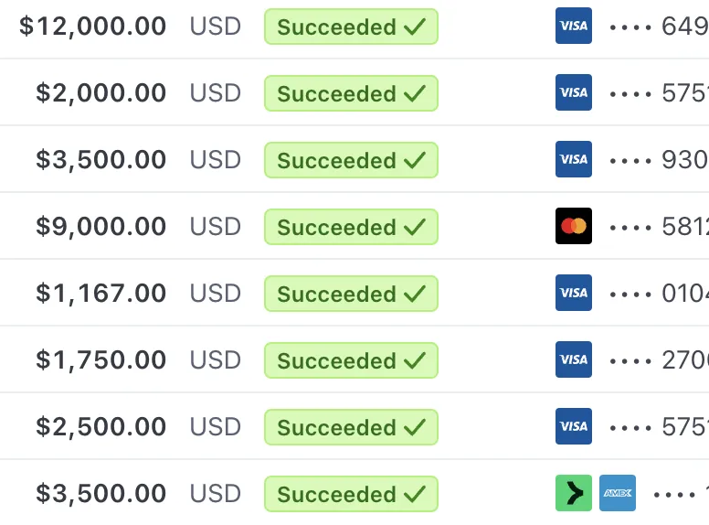Click the Visa icon on $1,167.00 row
Image resolution: width=709 pixels, height=525 pixels.
point(574,293)
